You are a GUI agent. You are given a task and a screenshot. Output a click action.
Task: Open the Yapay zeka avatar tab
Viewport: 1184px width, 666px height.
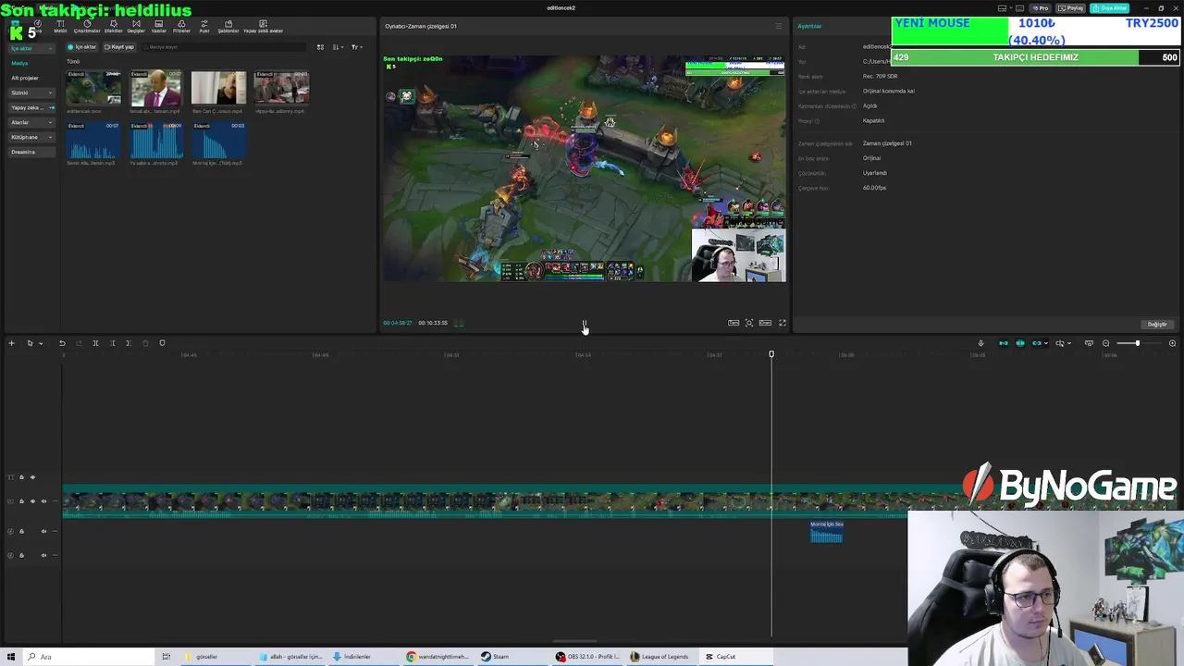pos(263,26)
